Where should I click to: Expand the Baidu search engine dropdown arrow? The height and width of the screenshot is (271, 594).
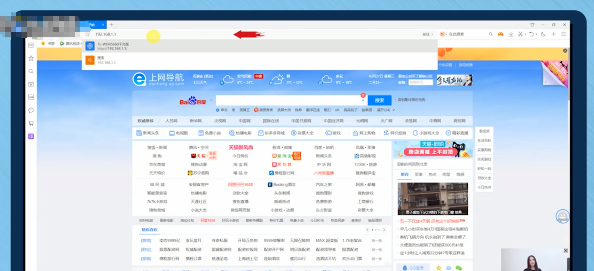click(x=211, y=100)
